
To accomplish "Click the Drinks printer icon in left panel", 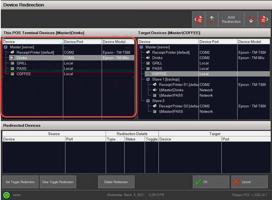I will (x=12, y=58).
